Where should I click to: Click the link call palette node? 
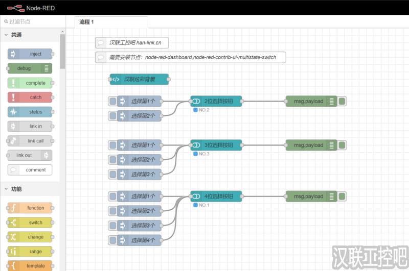click(x=30, y=141)
